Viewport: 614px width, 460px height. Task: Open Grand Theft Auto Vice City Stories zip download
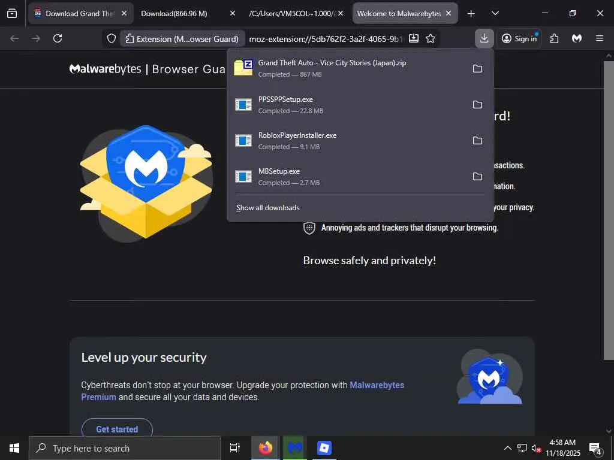pyautogui.click(x=348, y=68)
